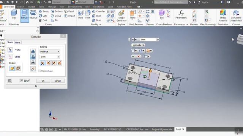Viewport: 243px width, 136px height.
Task: Open the Shape Generator
Action: click(x=121, y=16)
